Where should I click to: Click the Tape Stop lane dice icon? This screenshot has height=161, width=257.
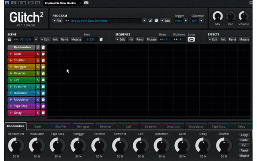click(43, 106)
